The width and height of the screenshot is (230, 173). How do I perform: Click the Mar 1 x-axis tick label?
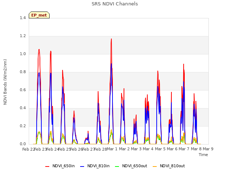coord(112,149)
